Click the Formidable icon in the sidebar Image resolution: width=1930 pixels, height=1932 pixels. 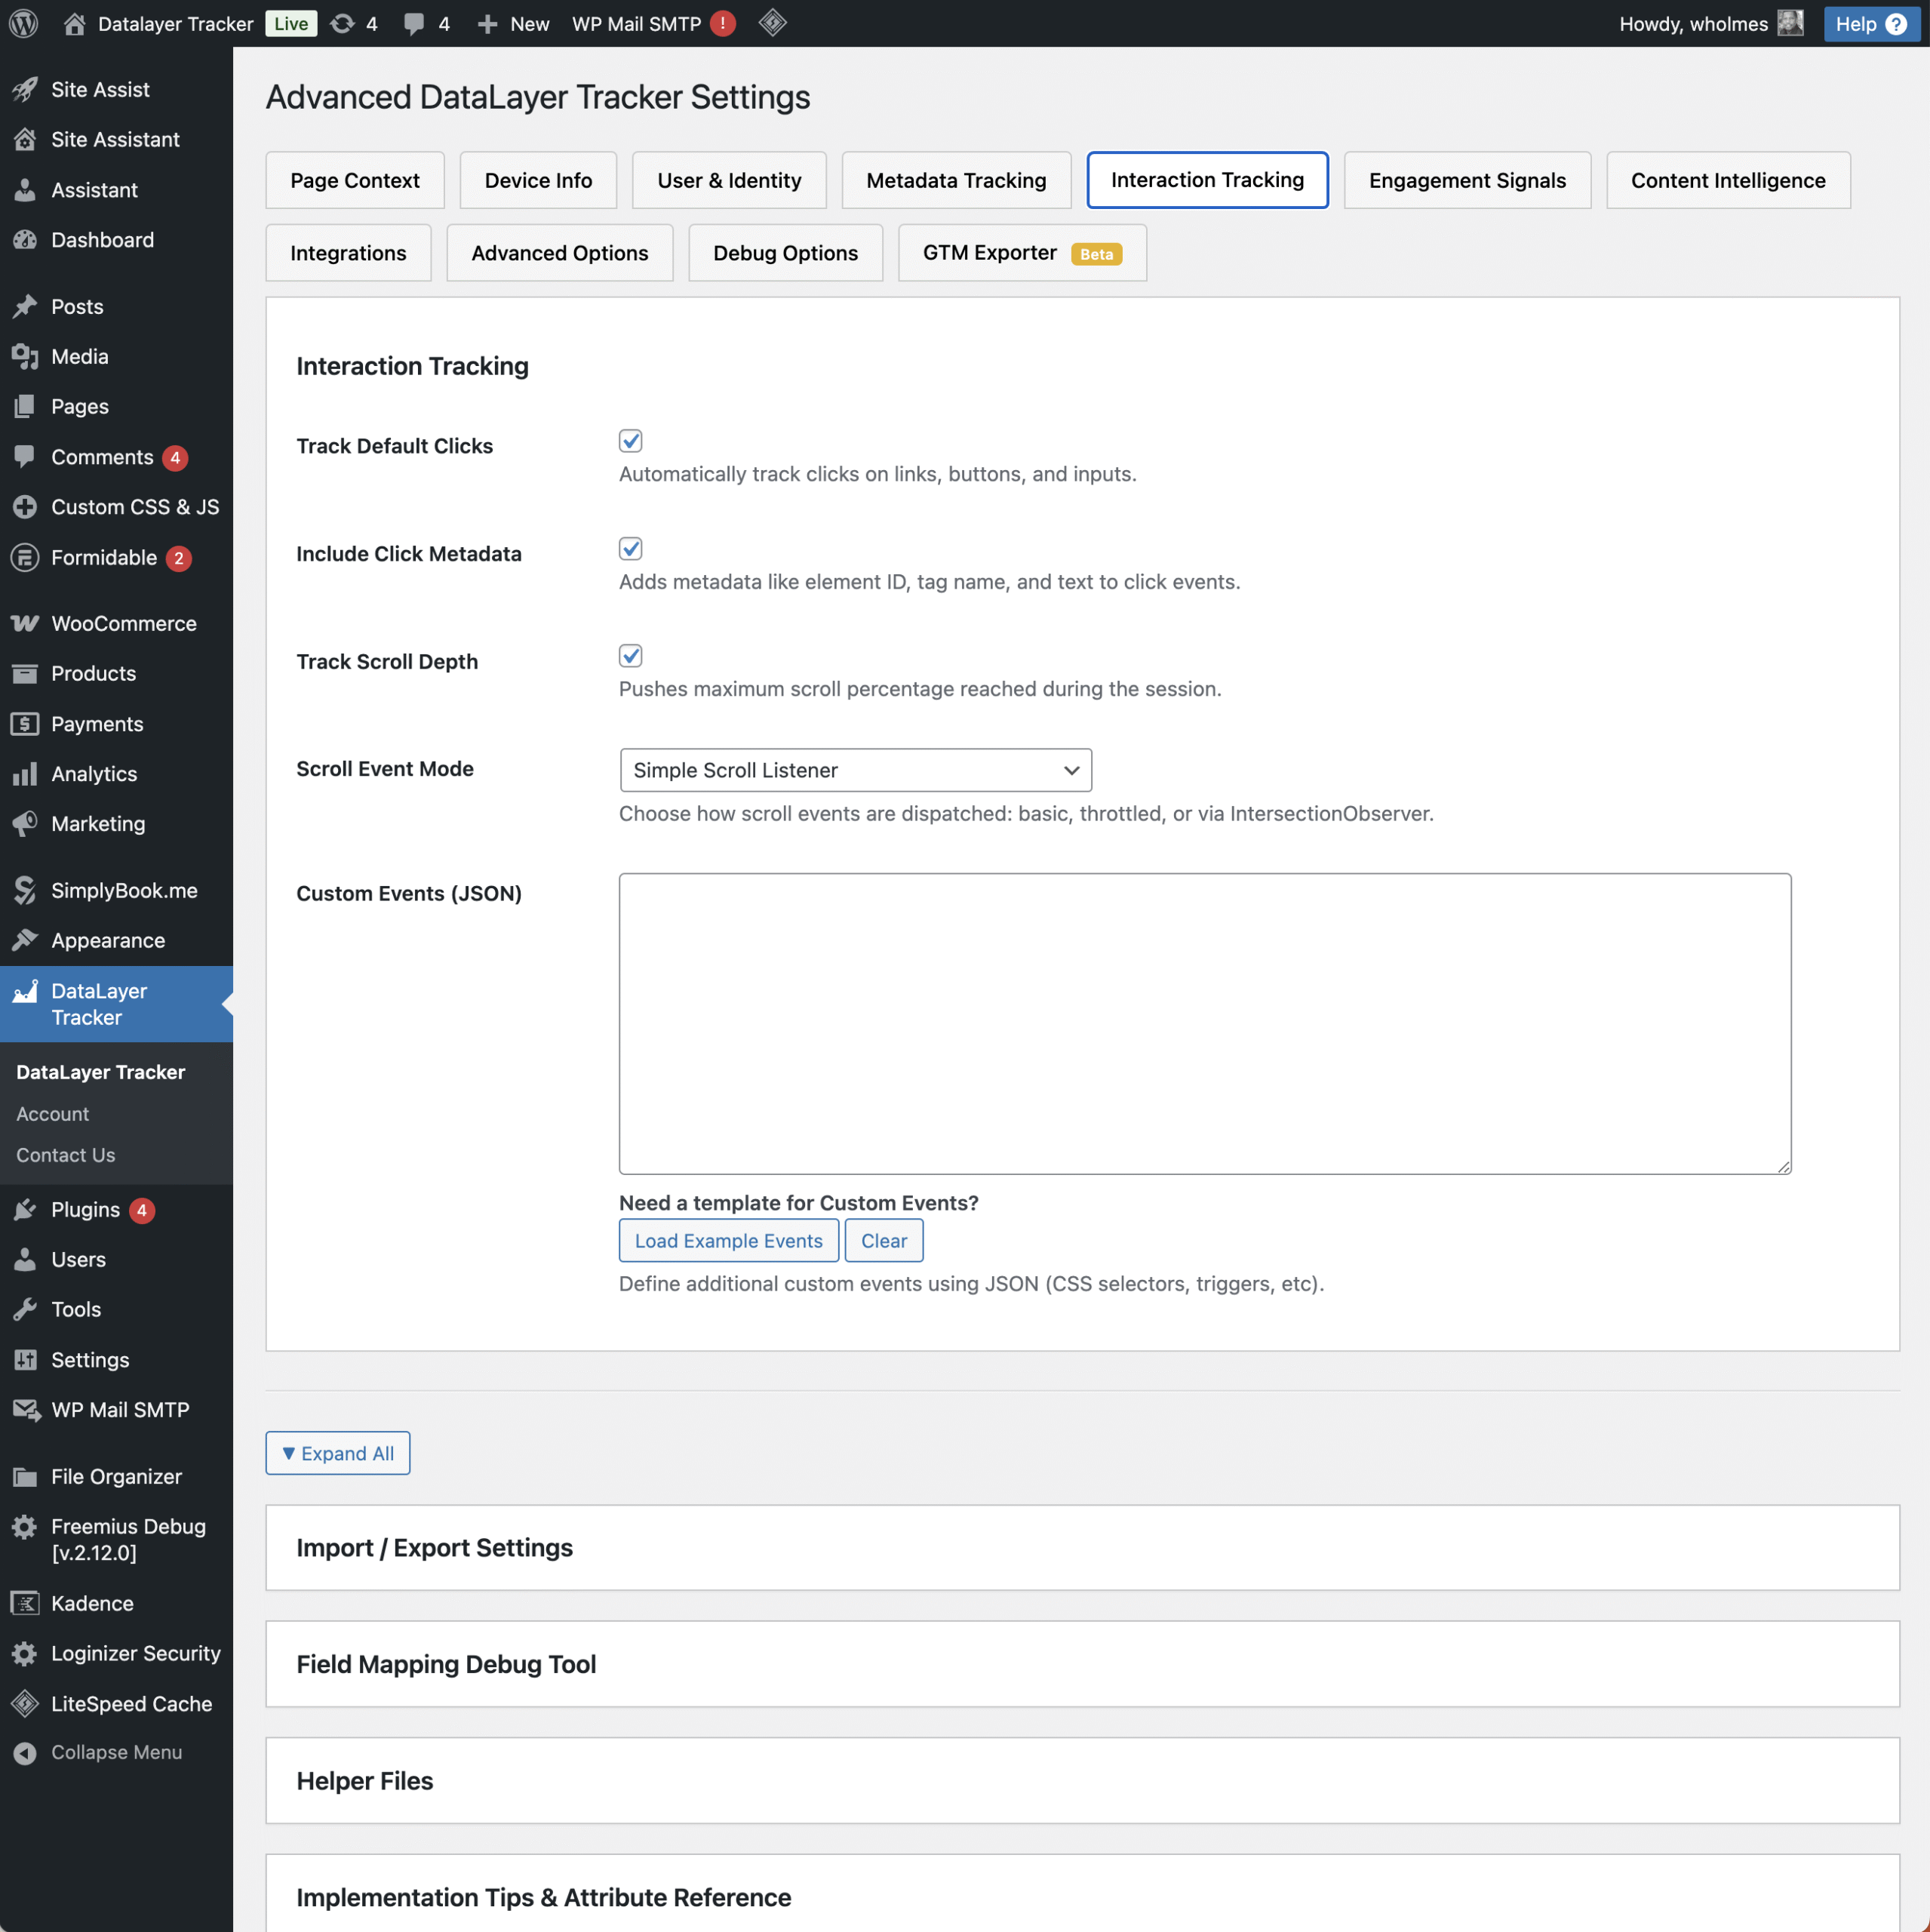point(25,557)
